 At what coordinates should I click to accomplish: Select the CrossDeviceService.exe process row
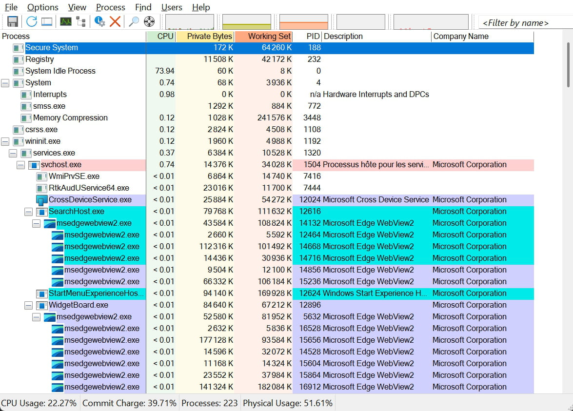tap(90, 200)
